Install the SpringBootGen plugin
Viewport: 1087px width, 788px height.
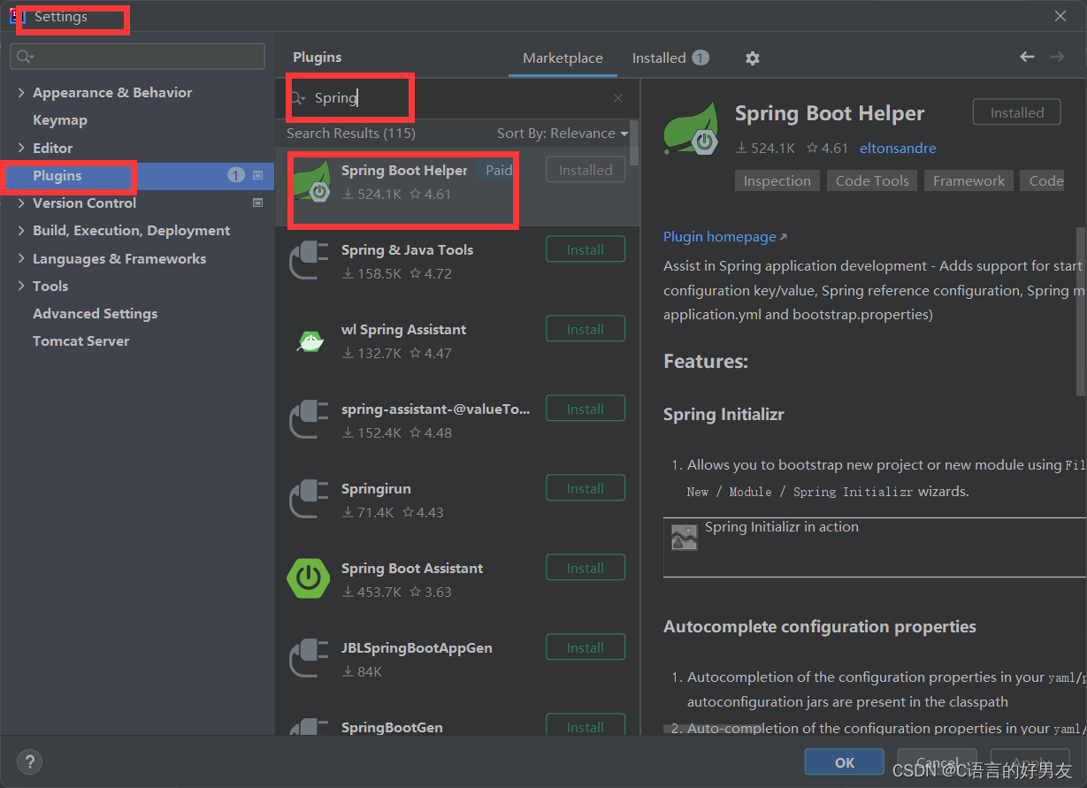click(586, 725)
